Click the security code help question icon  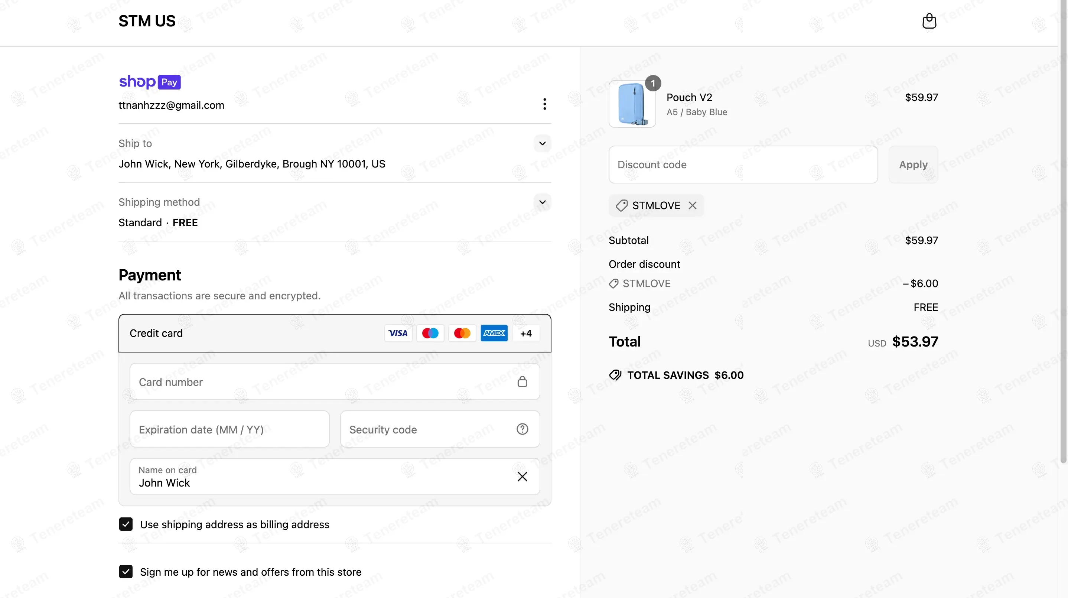click(522, 429)
